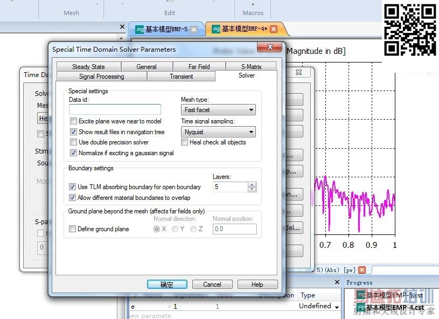
Task: Click the Progress panel header
Action: click(359, 282)
